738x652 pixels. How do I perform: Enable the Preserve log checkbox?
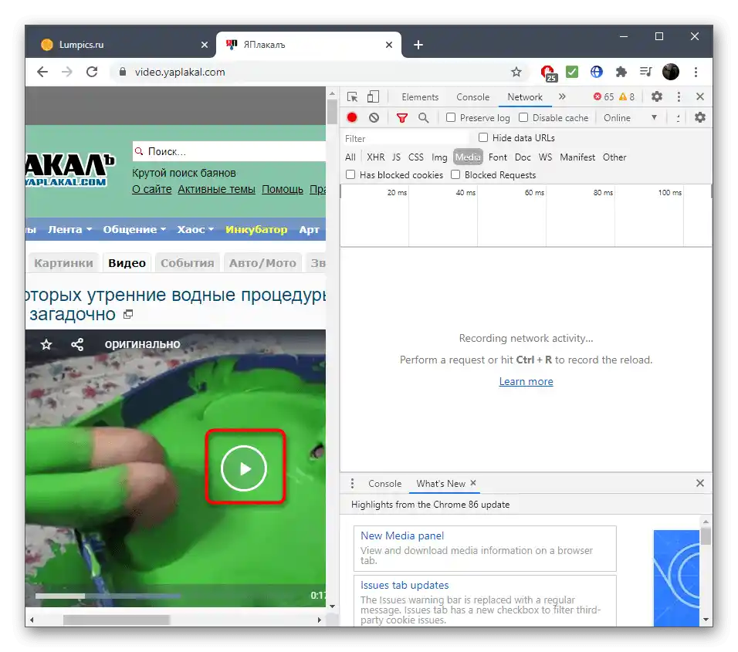pos(450,117)
